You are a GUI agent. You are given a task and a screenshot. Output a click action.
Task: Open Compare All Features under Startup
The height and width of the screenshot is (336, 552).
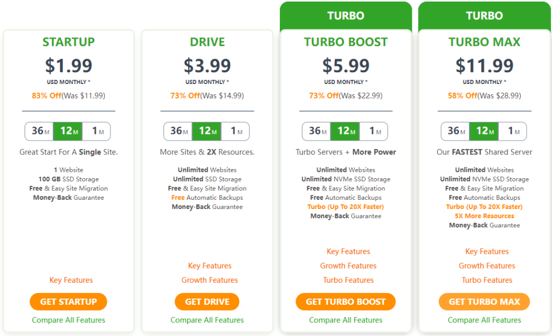[68, 320]
